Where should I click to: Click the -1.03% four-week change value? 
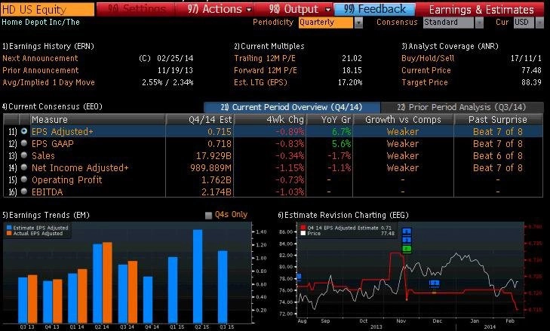(x=290, y=192)
